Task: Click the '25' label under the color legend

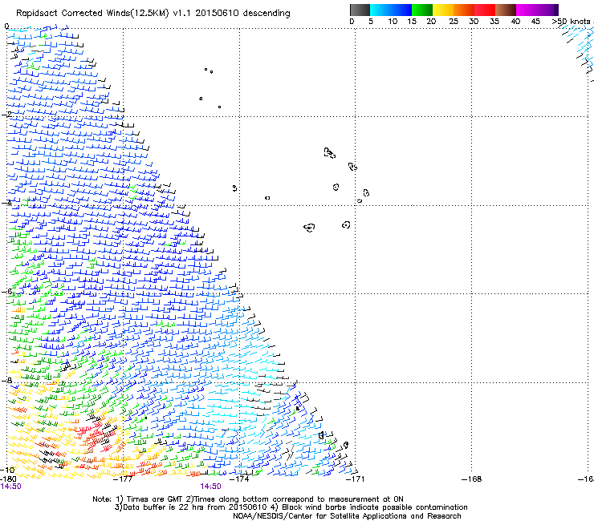Action: [x=454, y=22]
